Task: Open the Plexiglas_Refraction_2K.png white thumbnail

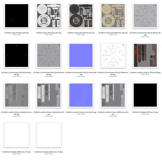Action: pyautogui.click(x=49, y=135)
